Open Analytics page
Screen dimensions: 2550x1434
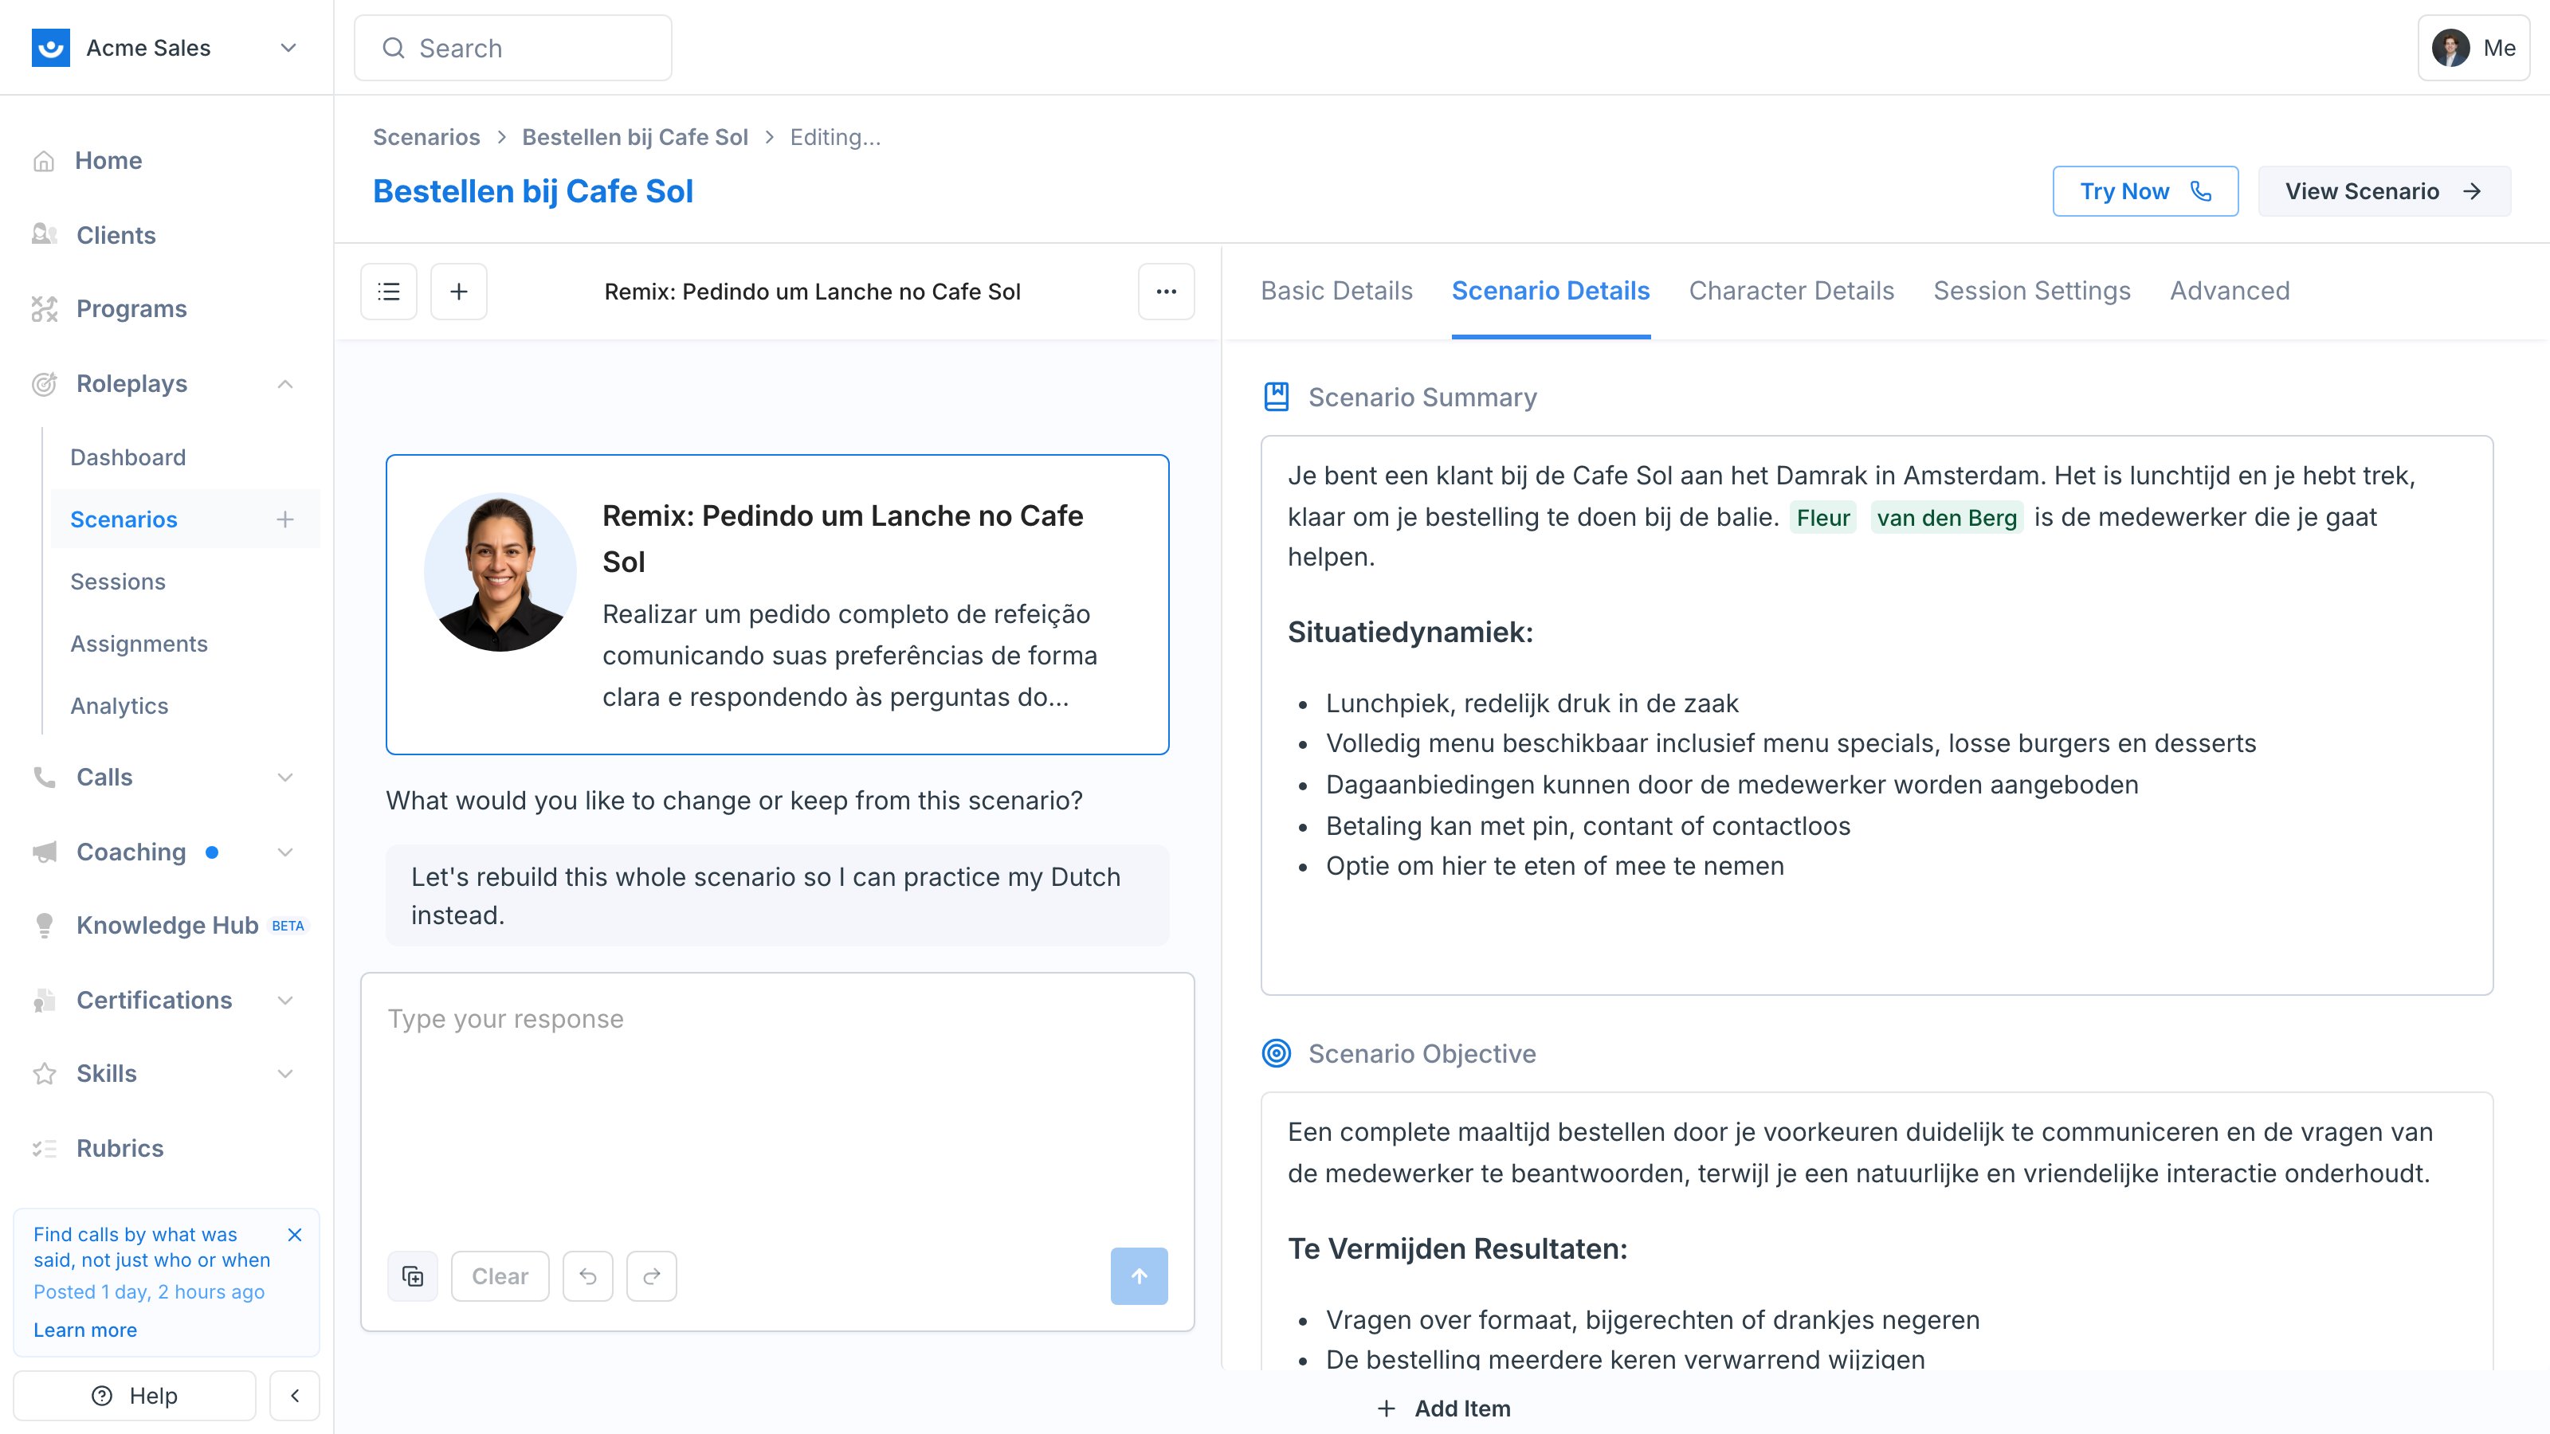[119, 707]
